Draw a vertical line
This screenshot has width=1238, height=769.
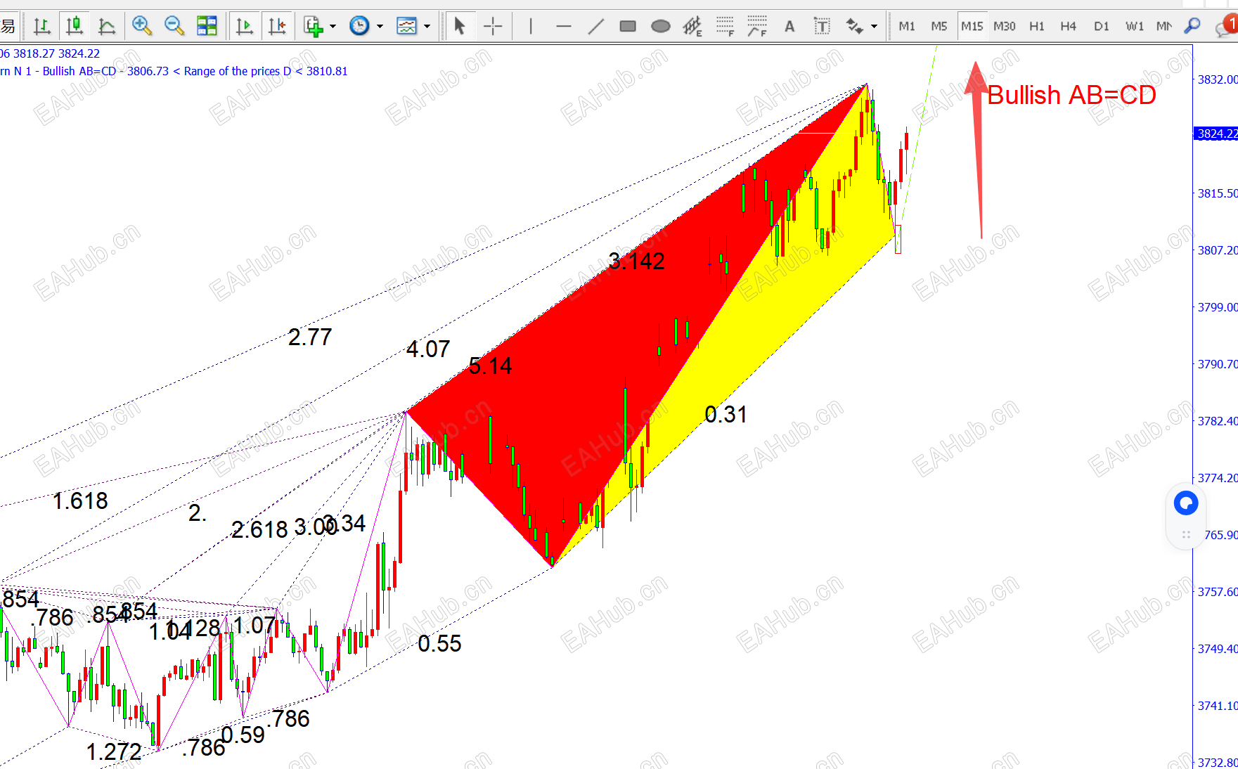531,27
